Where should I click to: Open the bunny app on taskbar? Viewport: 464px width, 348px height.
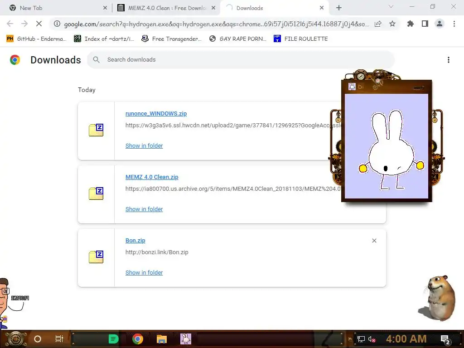click(x=185, y=339)
